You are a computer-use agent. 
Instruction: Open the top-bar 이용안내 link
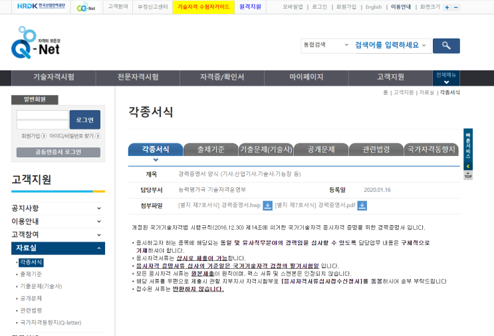pyautogui.click(x=401, y=7)
